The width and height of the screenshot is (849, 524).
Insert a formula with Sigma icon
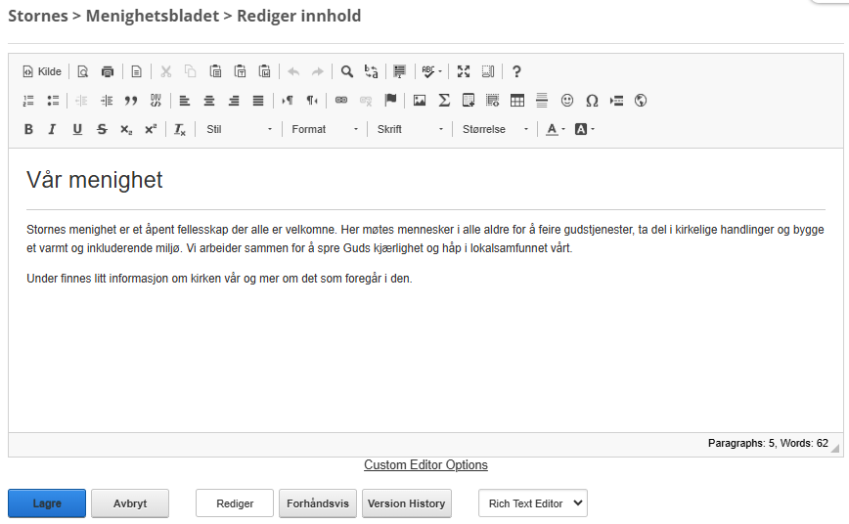444,101
